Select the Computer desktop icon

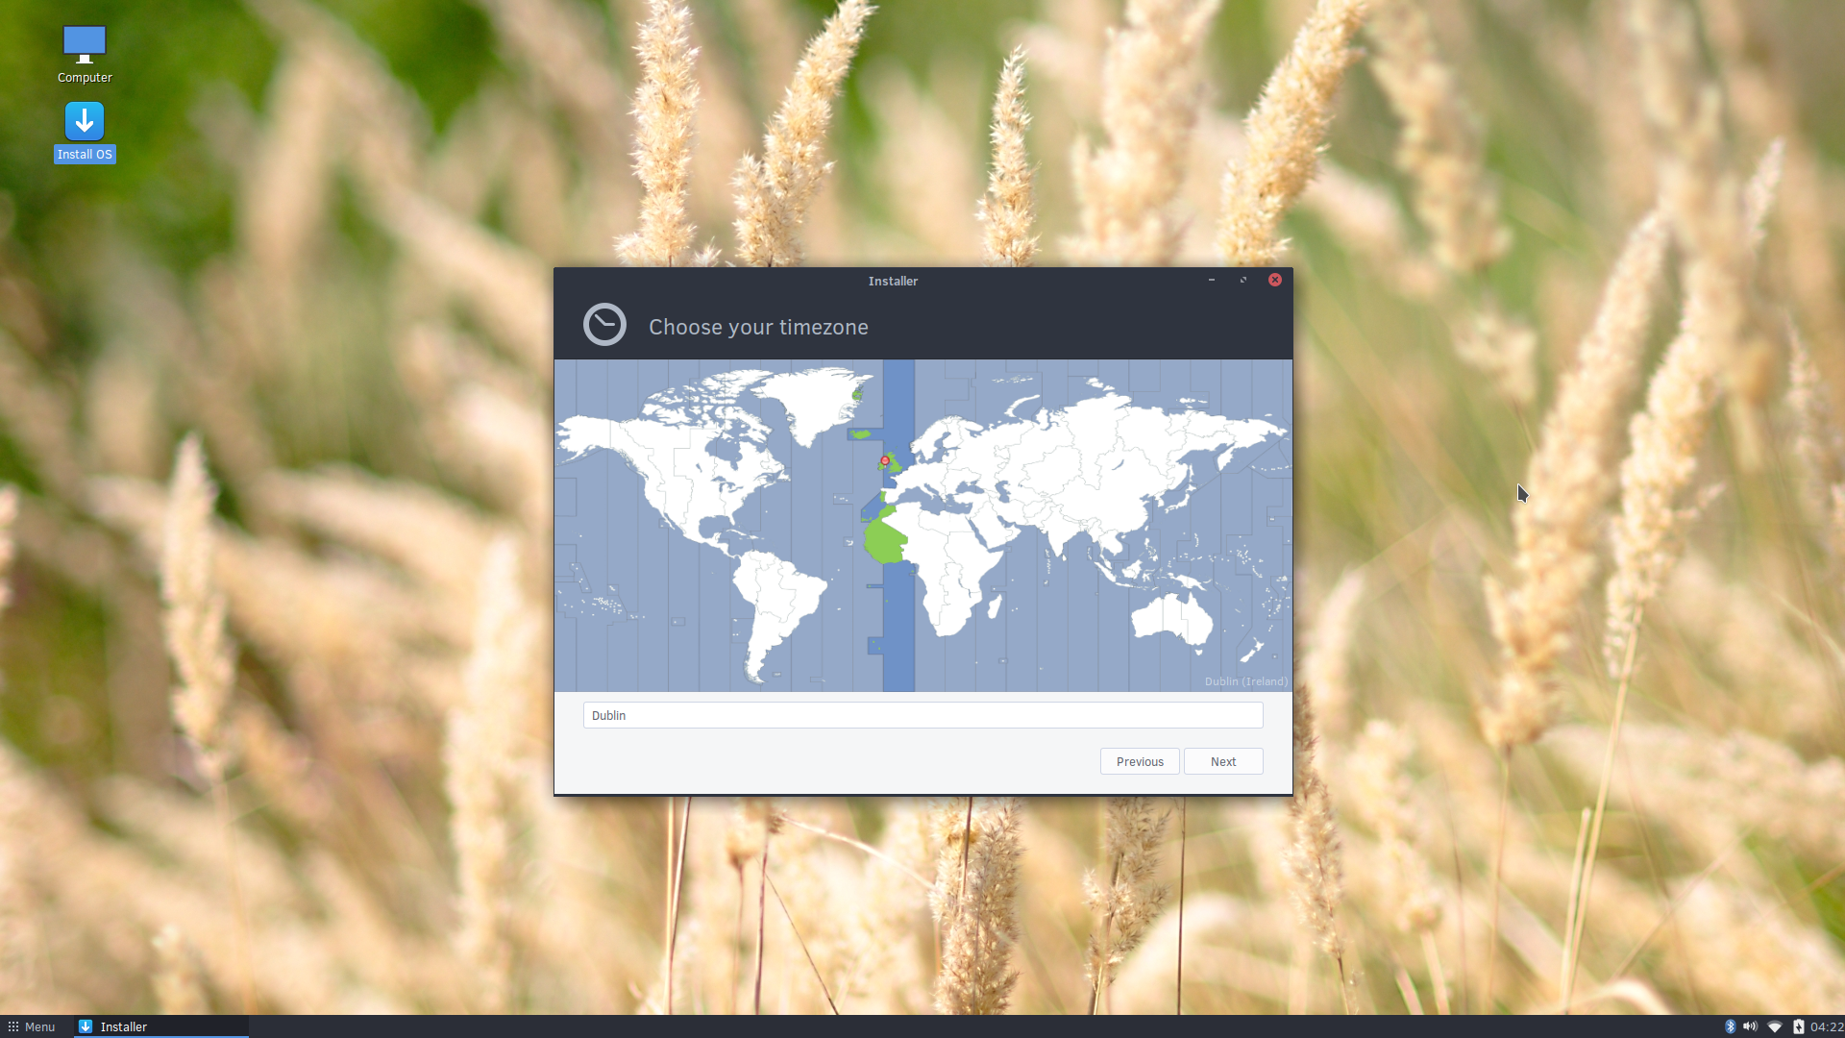coord(85,54)
